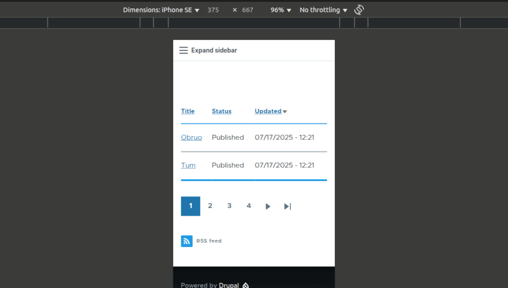Click the viewport width field showing 375
The width and height of the screenshot is (508, 288).
pos(213,10)
